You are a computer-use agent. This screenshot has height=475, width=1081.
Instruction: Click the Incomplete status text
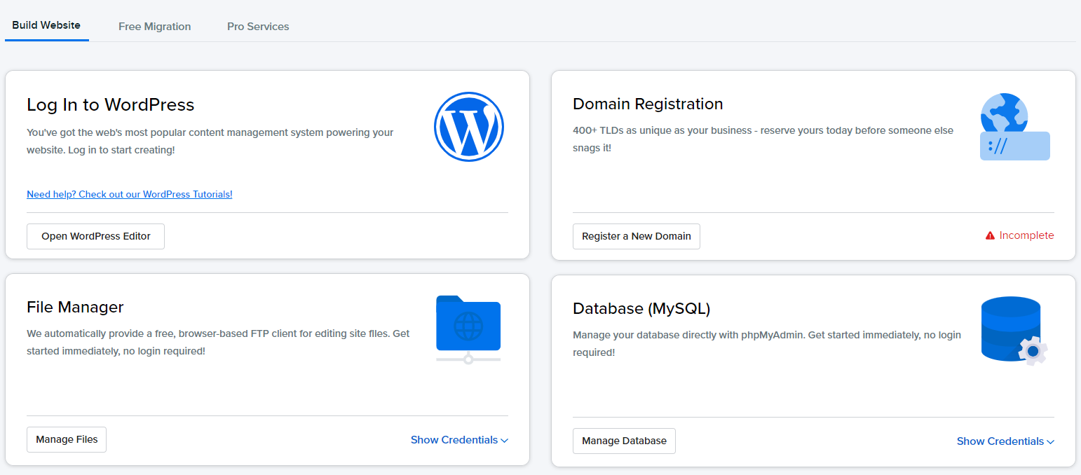pyautogui.click(x=1026, y=235)
